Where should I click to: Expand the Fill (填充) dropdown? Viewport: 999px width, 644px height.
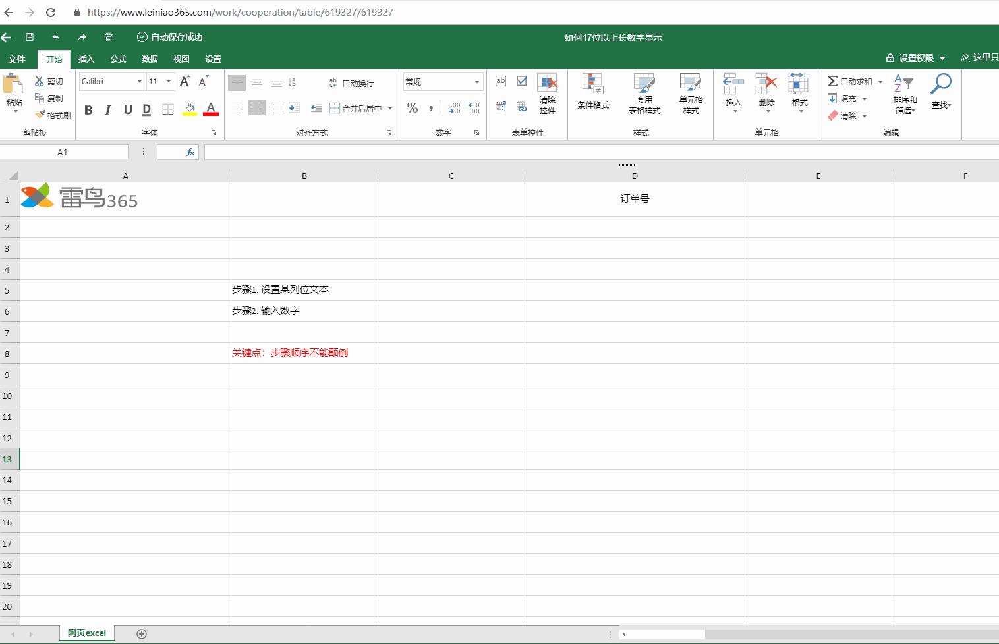click(x=865, y=99)
